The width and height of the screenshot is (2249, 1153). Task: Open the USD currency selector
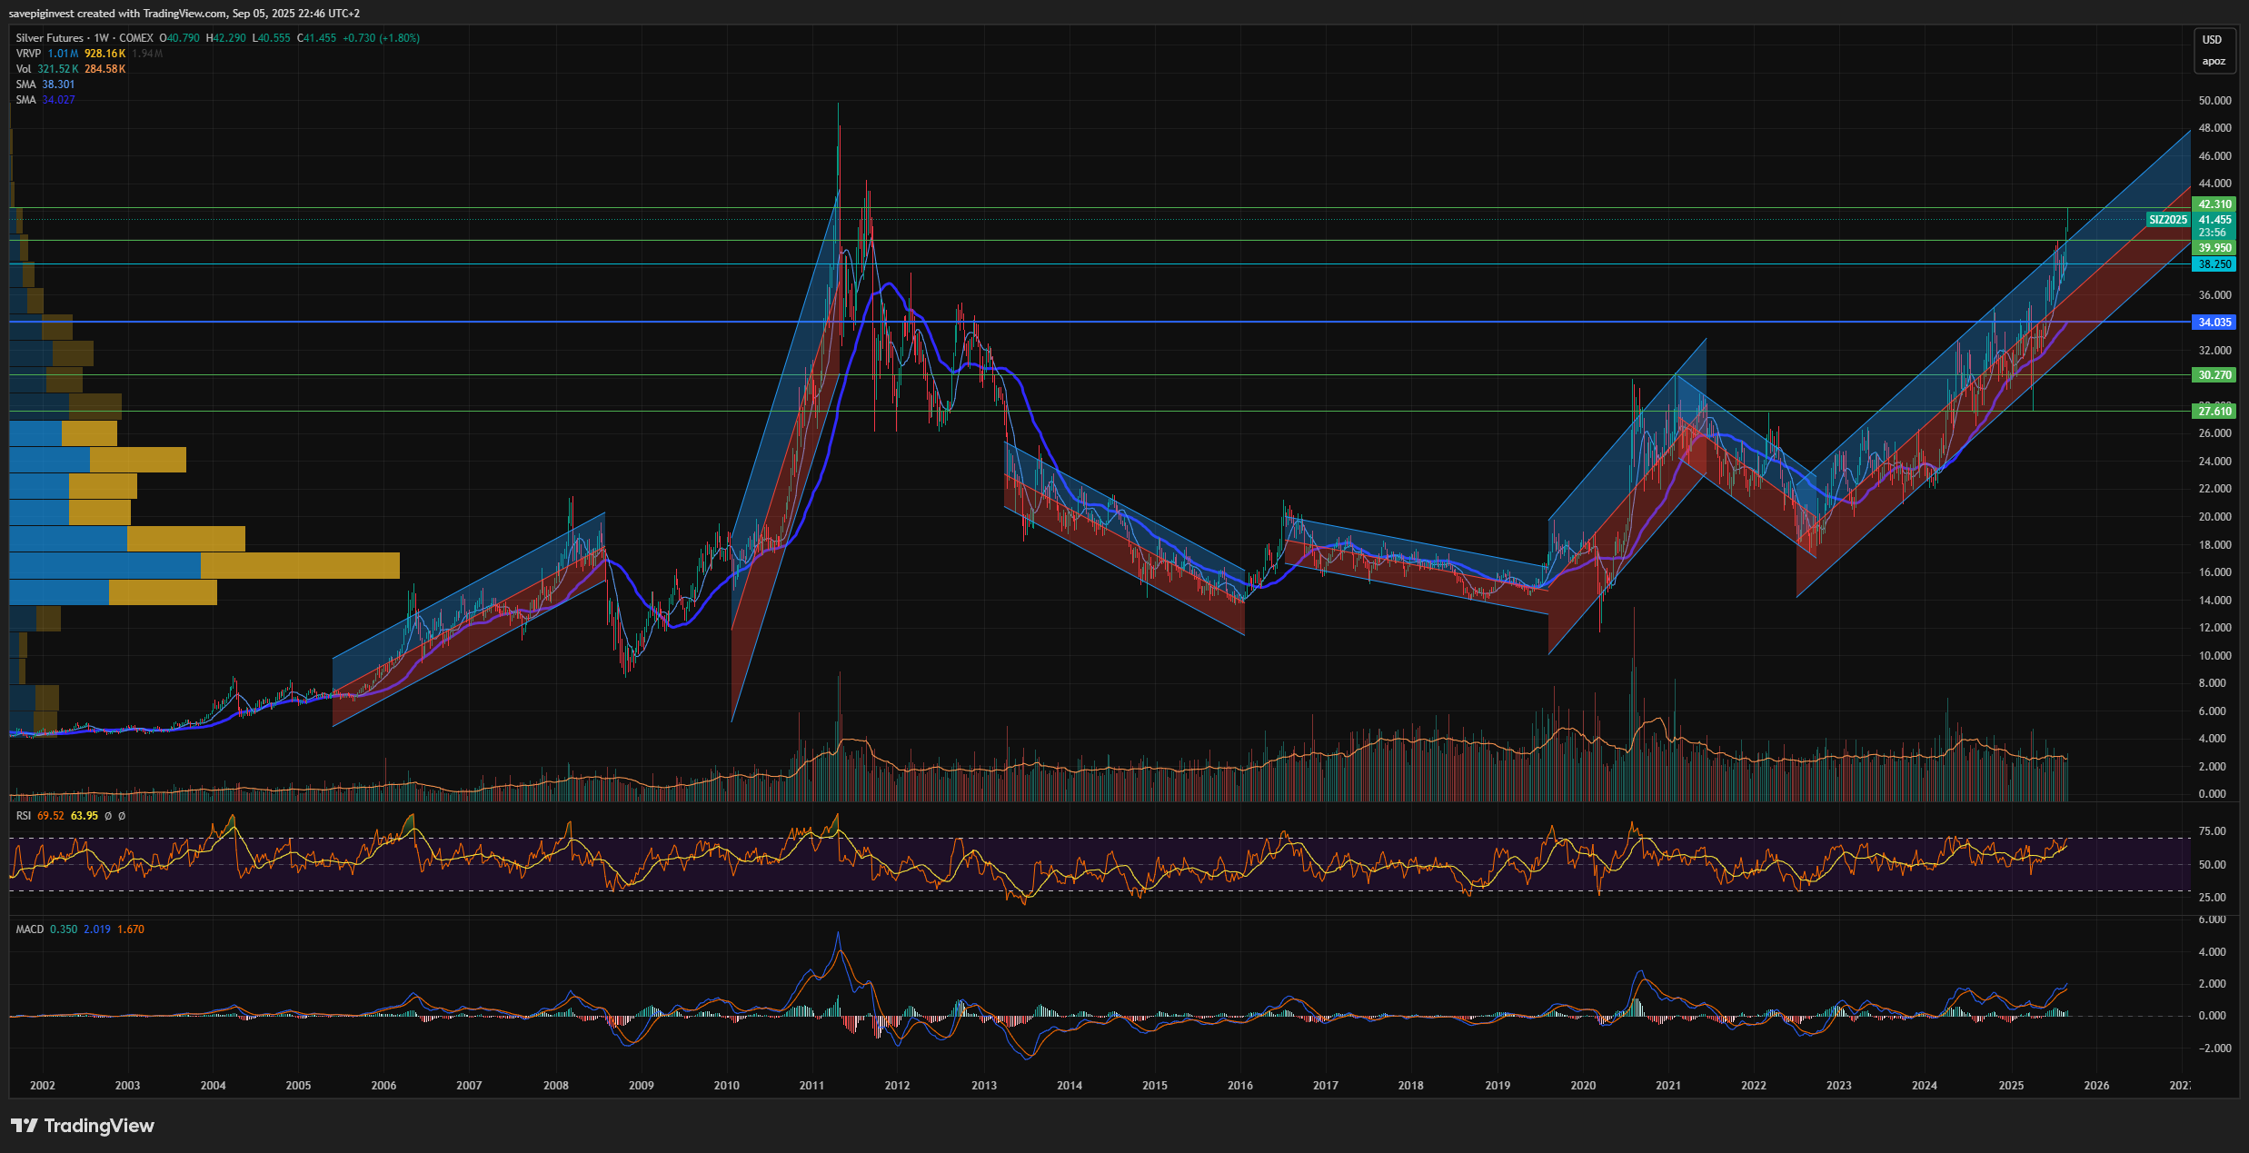(x=2212, y=40)
